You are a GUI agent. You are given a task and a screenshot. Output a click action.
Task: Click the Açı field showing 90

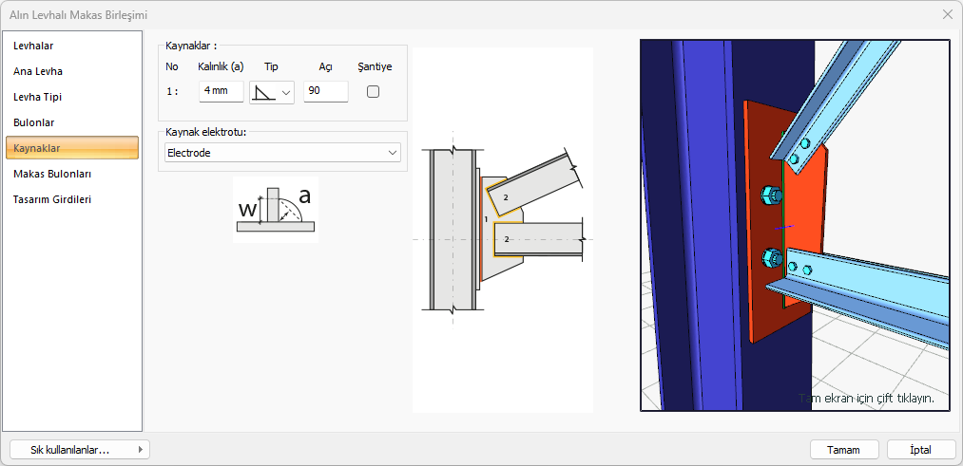[326, 91]
